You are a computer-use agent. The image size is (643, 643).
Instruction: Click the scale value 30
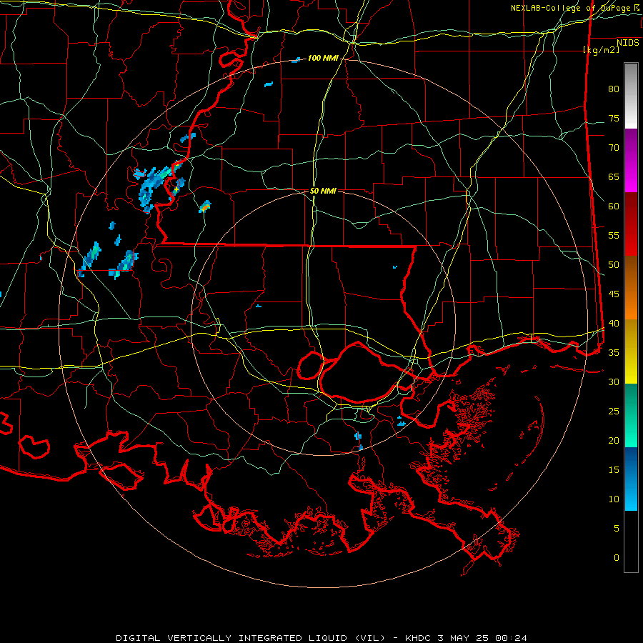point(614,382)
